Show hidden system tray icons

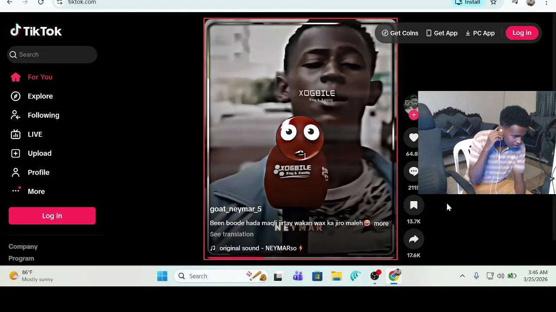point(462,276)
